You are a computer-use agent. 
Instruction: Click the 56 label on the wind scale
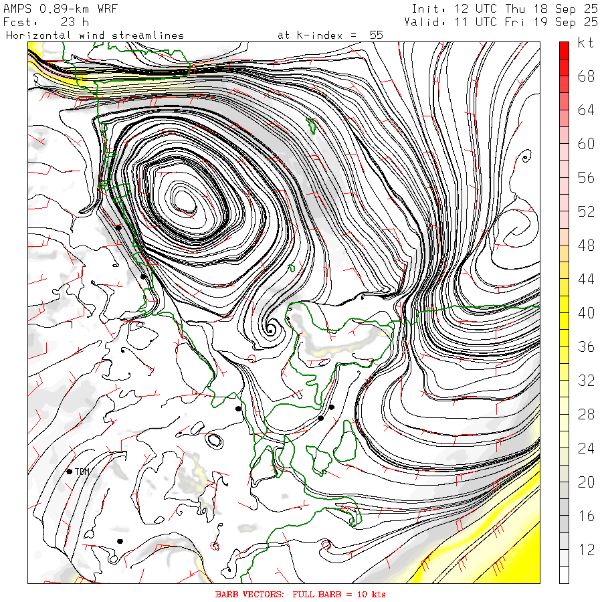pos(586,178)
